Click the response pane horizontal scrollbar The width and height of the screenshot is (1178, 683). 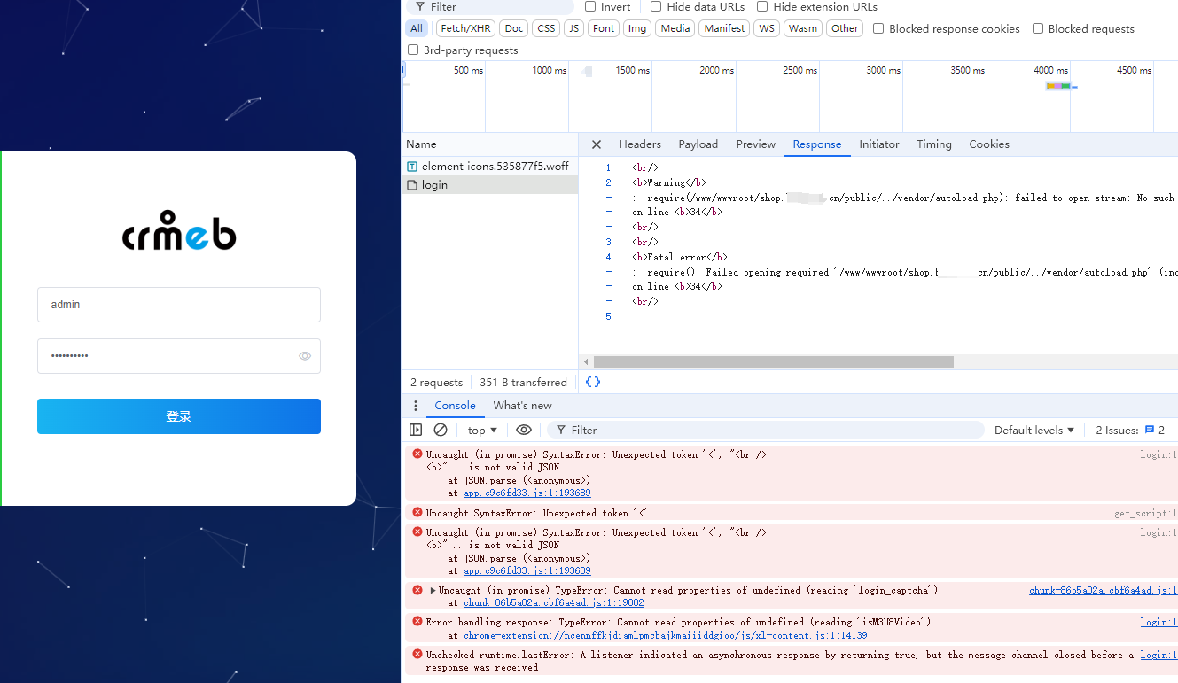pyautogui.click(x=773, y=361)
